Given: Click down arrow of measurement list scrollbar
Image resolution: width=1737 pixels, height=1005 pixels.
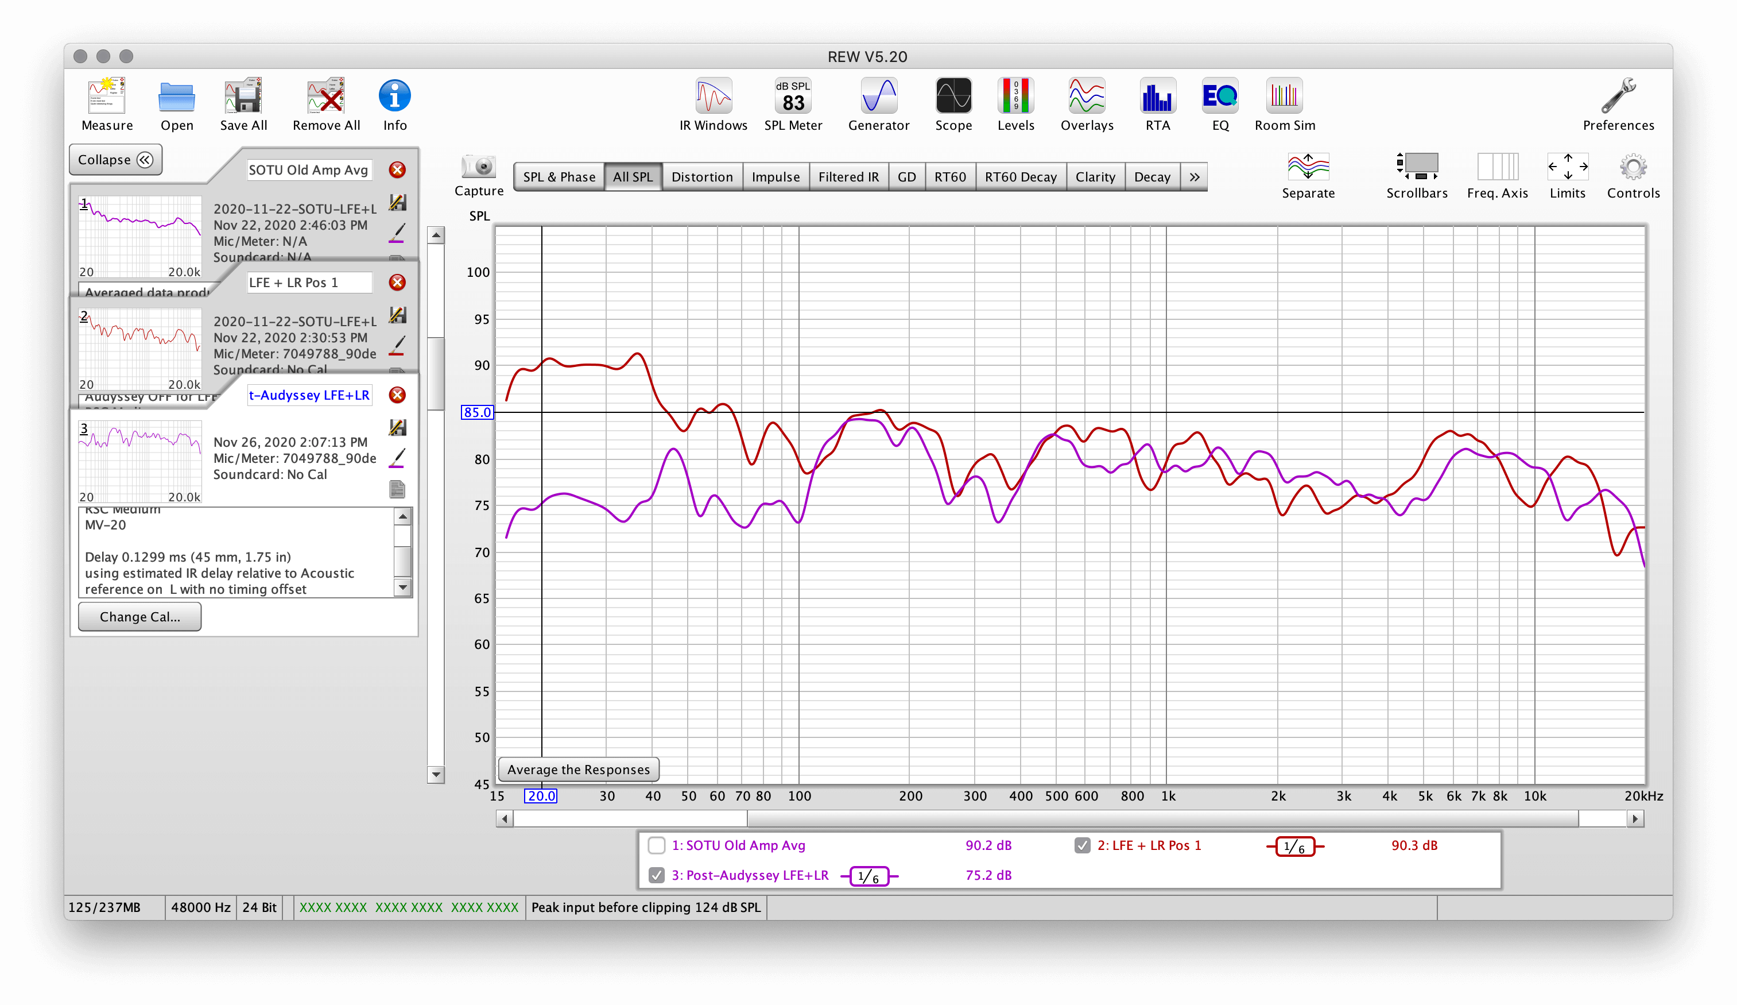Looking at the screenshot, I should [436, 775].
